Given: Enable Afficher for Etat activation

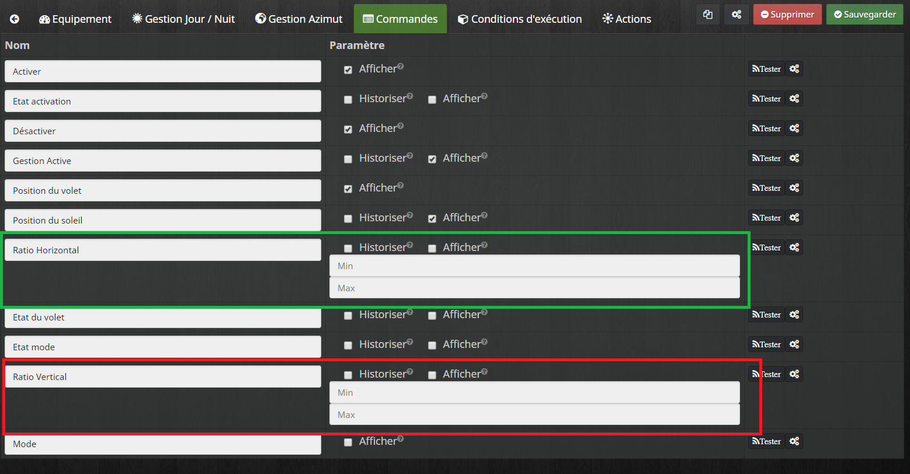Looking at the screenshot, I should (432, 100).
